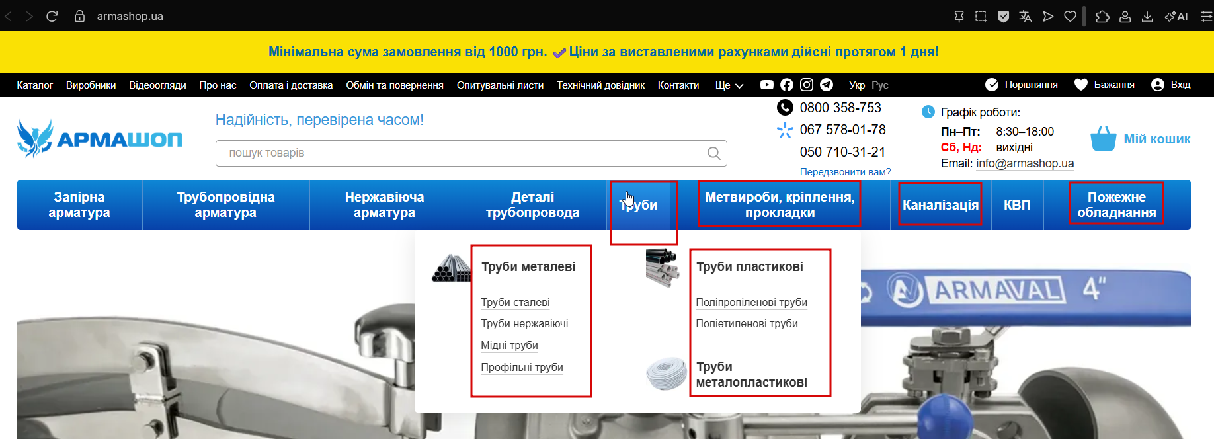Go back with the browser back arrow
Screen dimensions: 1214x439
[9, 16]
